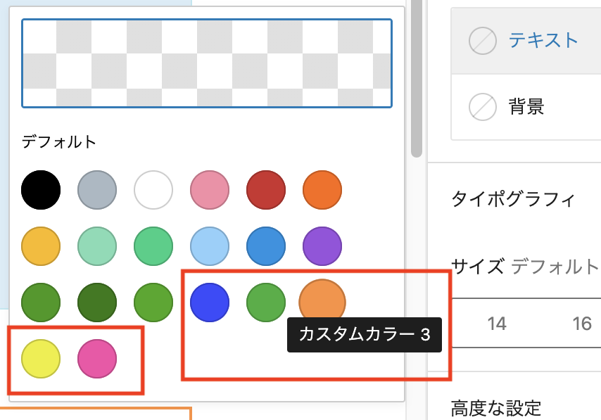Click the transparent checkered color preview

(x=207, y=63)
